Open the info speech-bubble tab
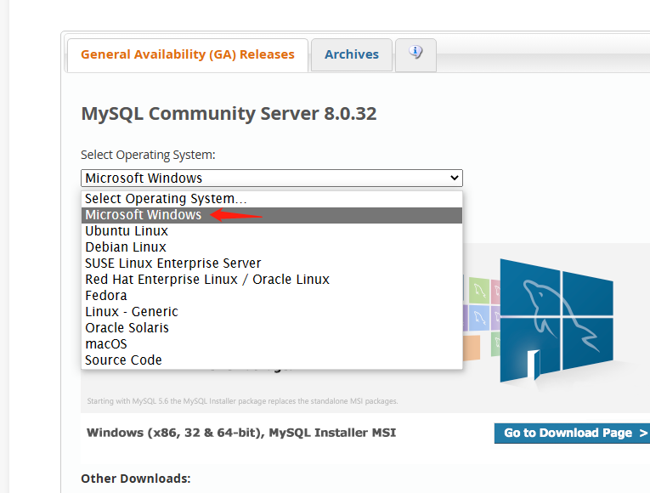 (415, 54)
